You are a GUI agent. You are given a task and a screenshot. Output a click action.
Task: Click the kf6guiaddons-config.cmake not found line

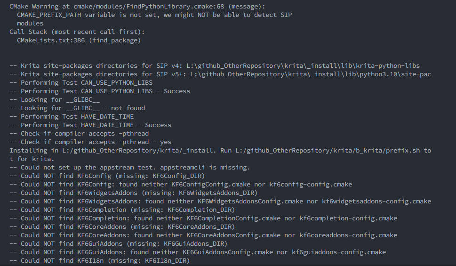198,252
